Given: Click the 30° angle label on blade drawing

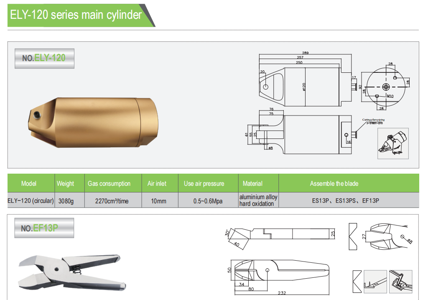Looking at the screenshot, I should (x=227, y=233).
